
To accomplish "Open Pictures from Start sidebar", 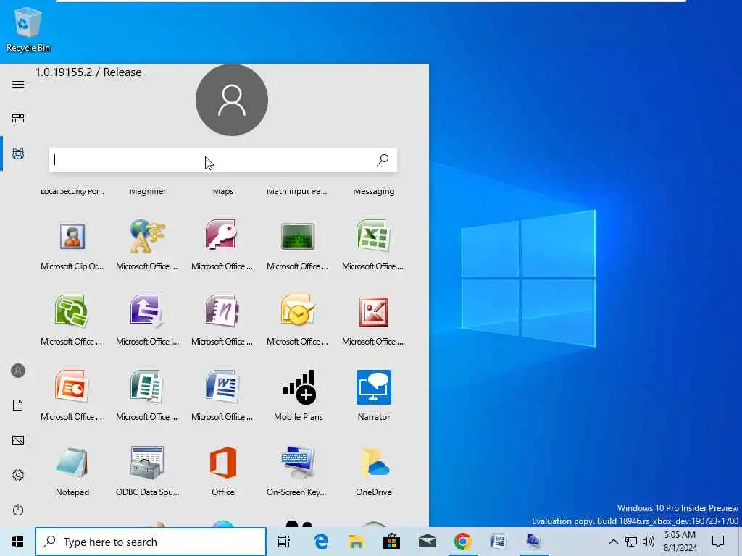I will click(x=18, y=440).
